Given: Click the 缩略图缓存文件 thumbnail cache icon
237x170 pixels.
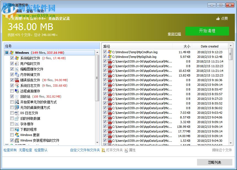Looking at the screenshot, I should (x=17, y=69).
